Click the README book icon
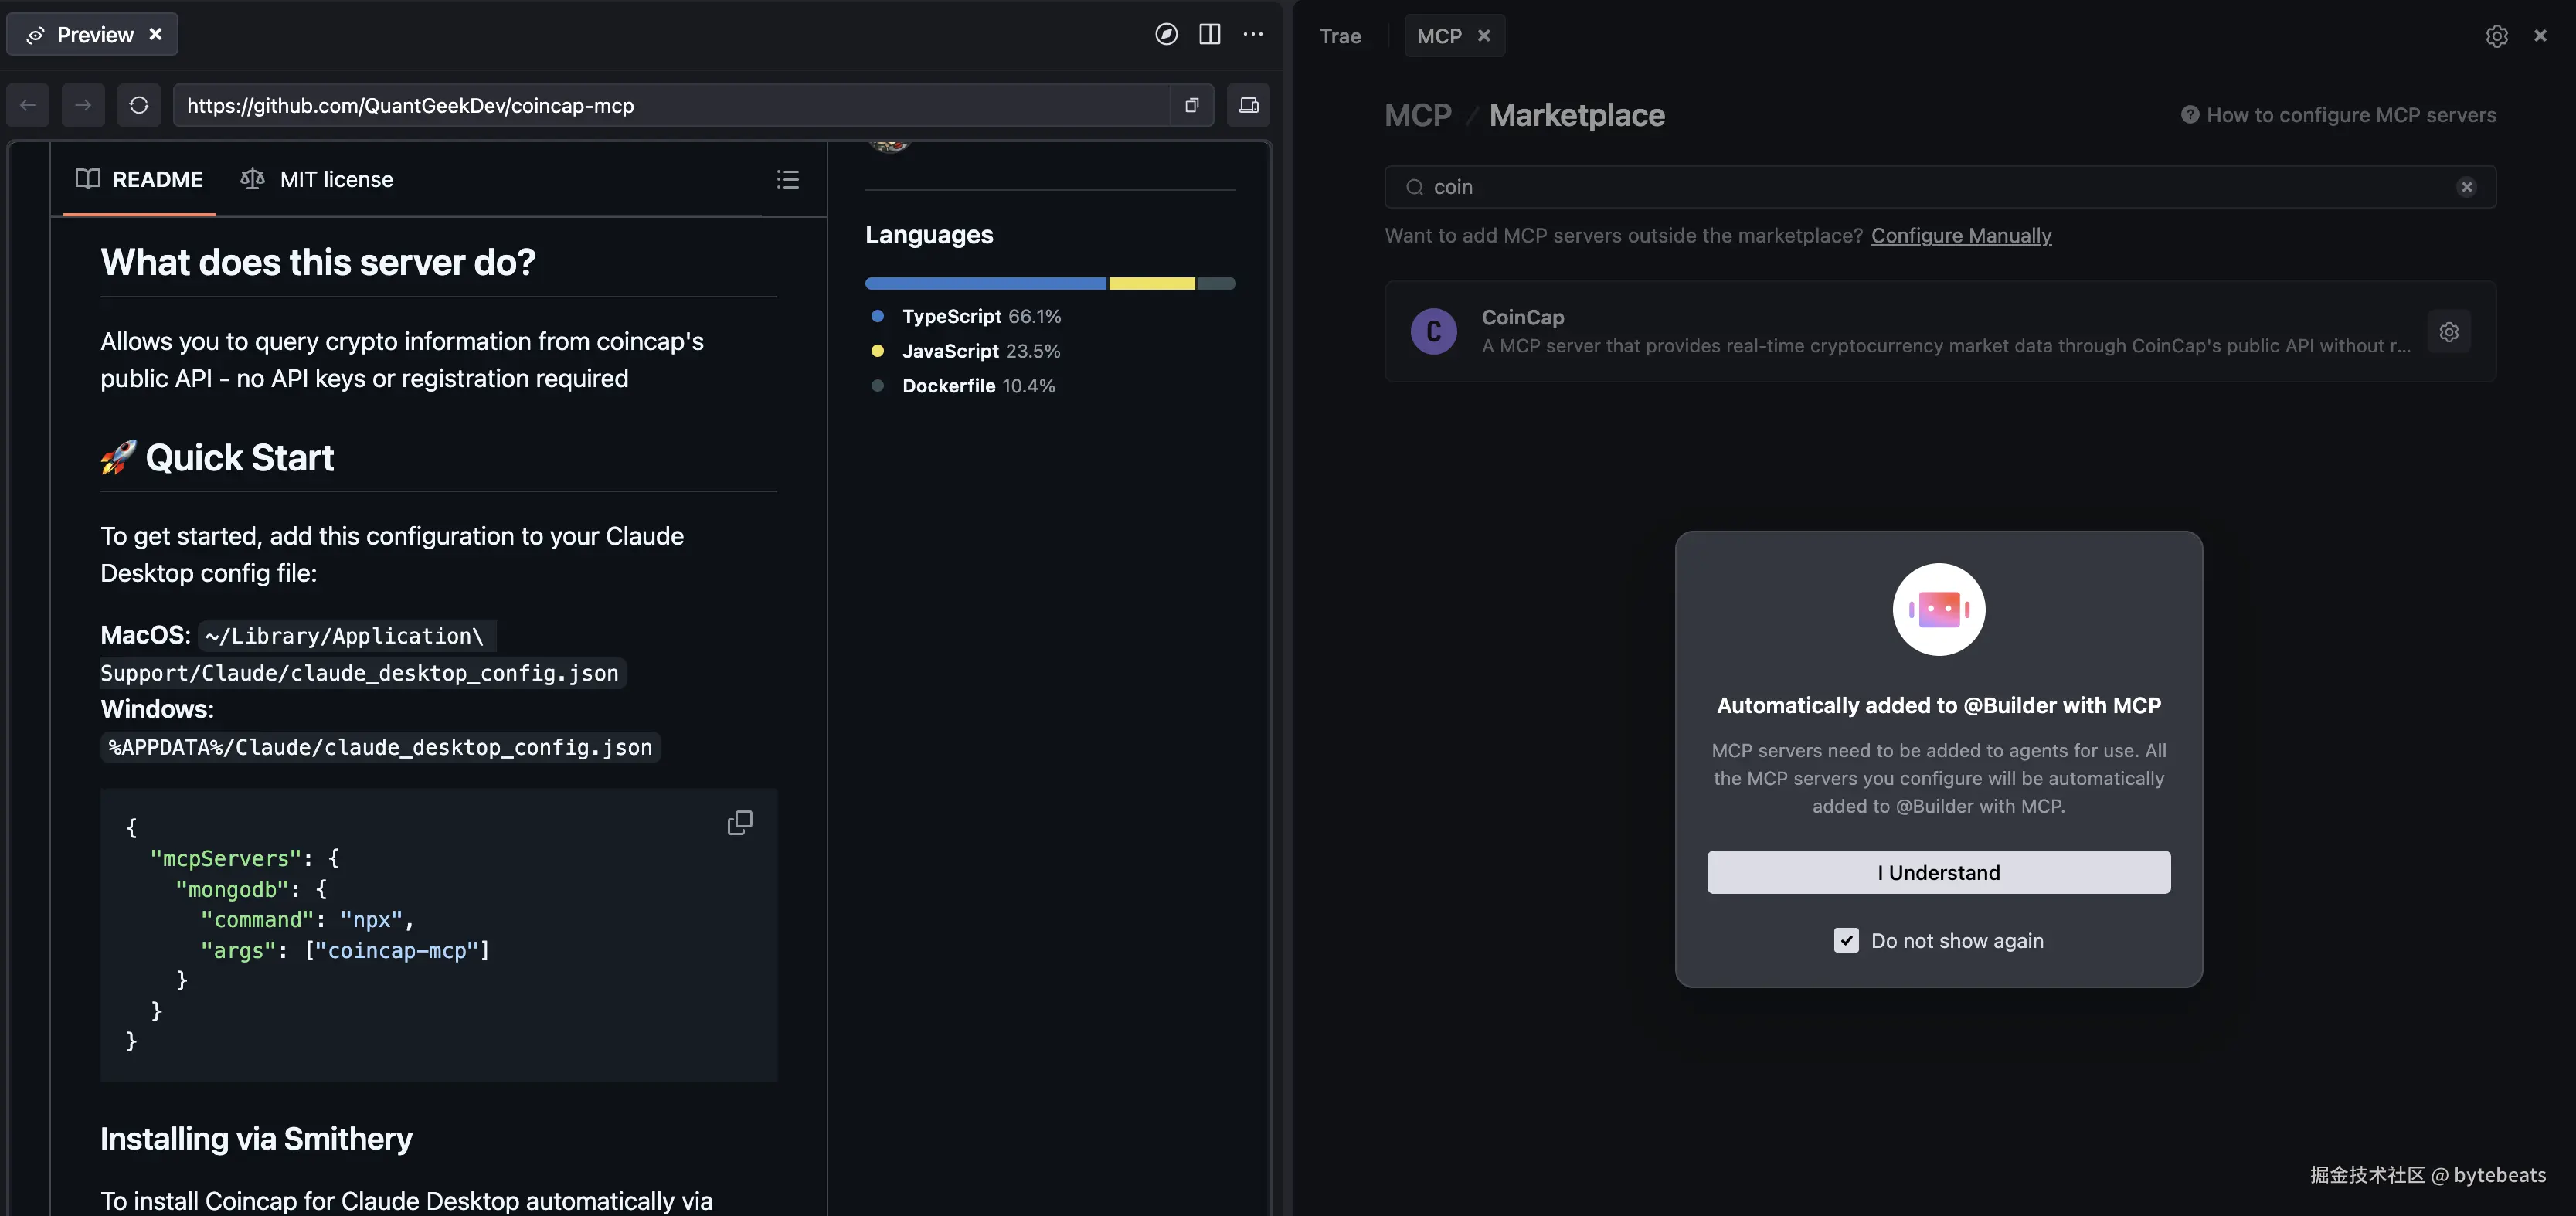 tap(88, 179)
